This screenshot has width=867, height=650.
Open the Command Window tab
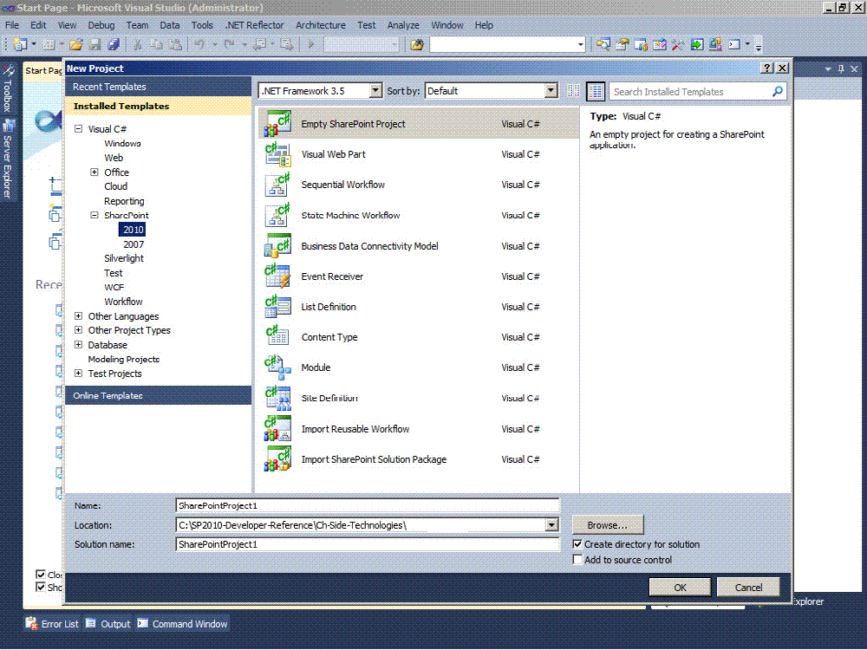pyautogui.click(x=182, y=623)
